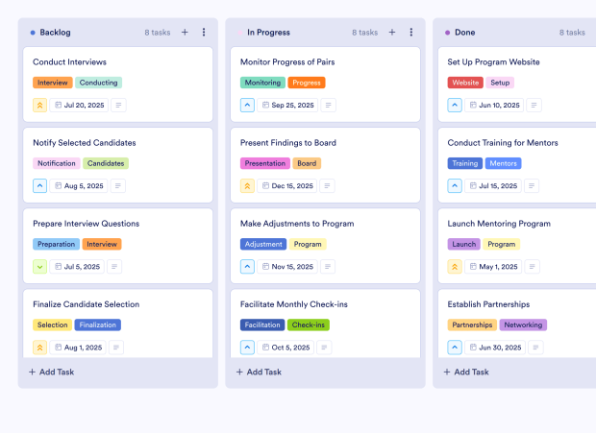Select Jul 20, 2025 due date

tap(81, 106)
